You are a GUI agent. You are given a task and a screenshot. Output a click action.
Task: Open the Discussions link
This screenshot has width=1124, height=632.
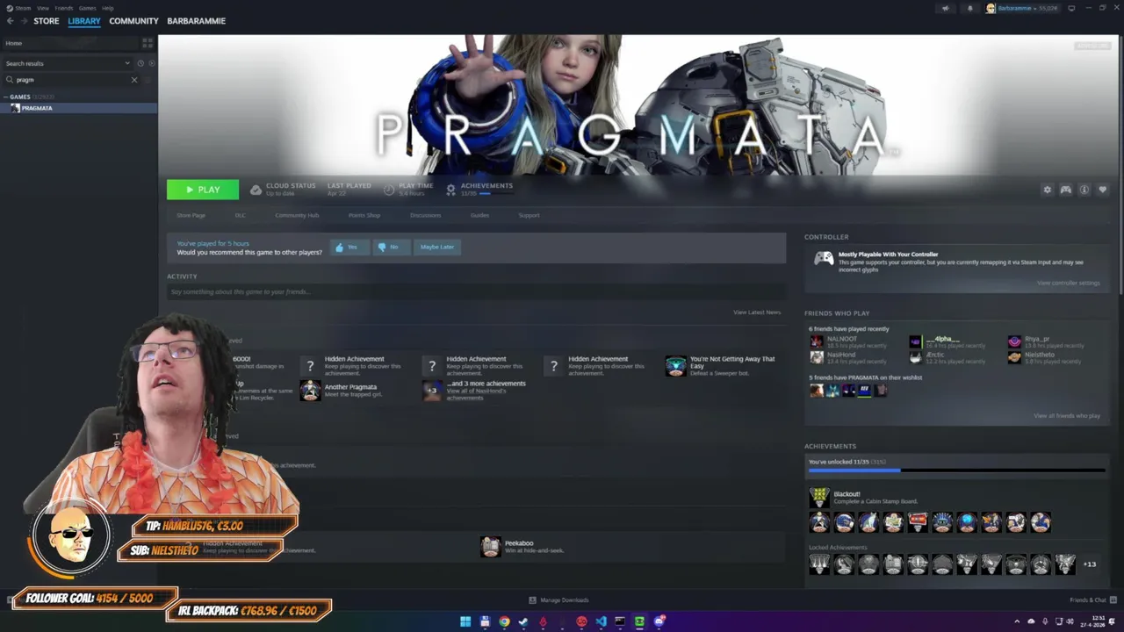(x=425, y=215)
